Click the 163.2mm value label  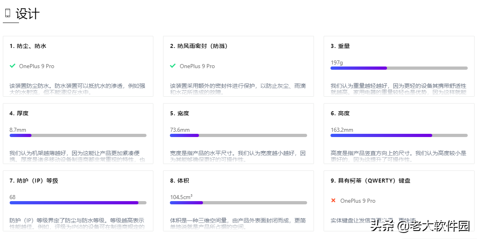pos(342,130)
